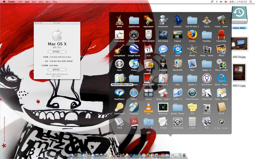Launch Mail stamp icon

point(192,64)
